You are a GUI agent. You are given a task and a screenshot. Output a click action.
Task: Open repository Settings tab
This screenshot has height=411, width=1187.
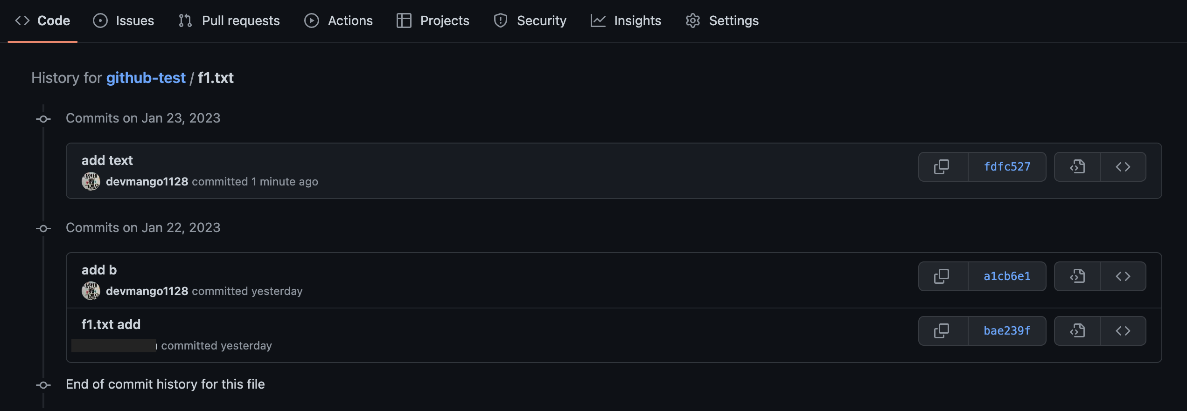(x=722, y=21)
